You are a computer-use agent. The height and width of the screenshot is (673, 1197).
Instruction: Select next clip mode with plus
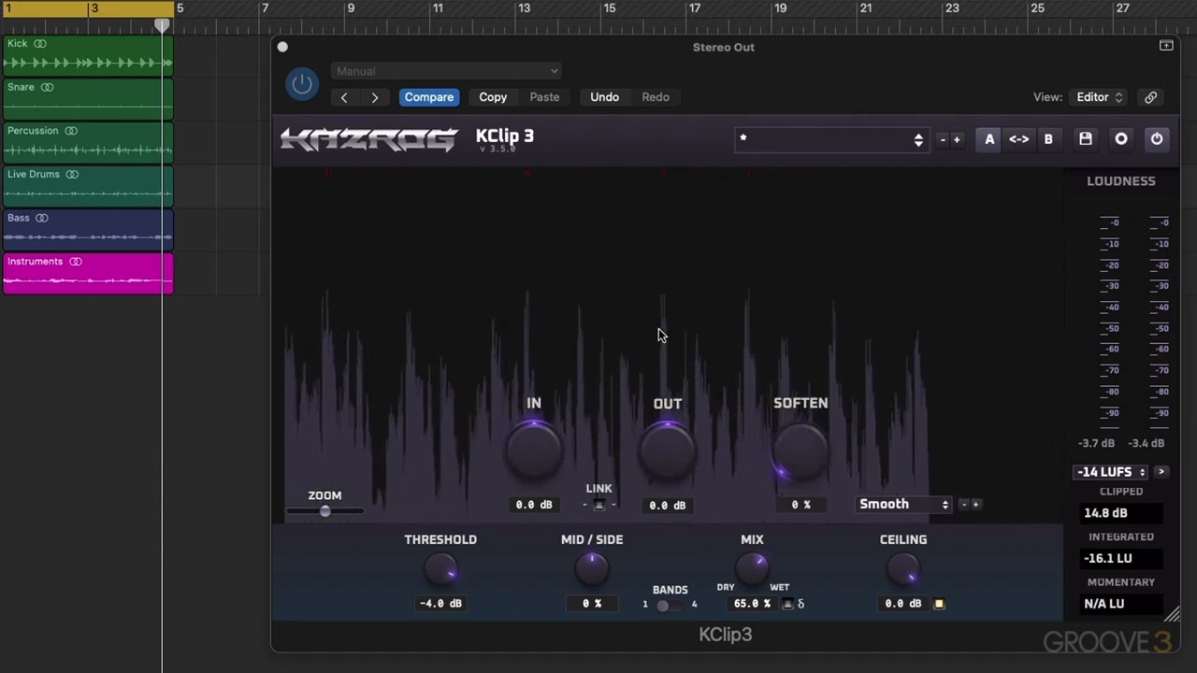[x=975, y=505]
